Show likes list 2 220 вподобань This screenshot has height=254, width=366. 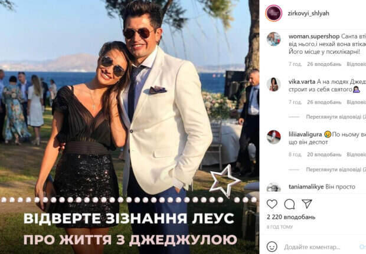coord(291,217)
